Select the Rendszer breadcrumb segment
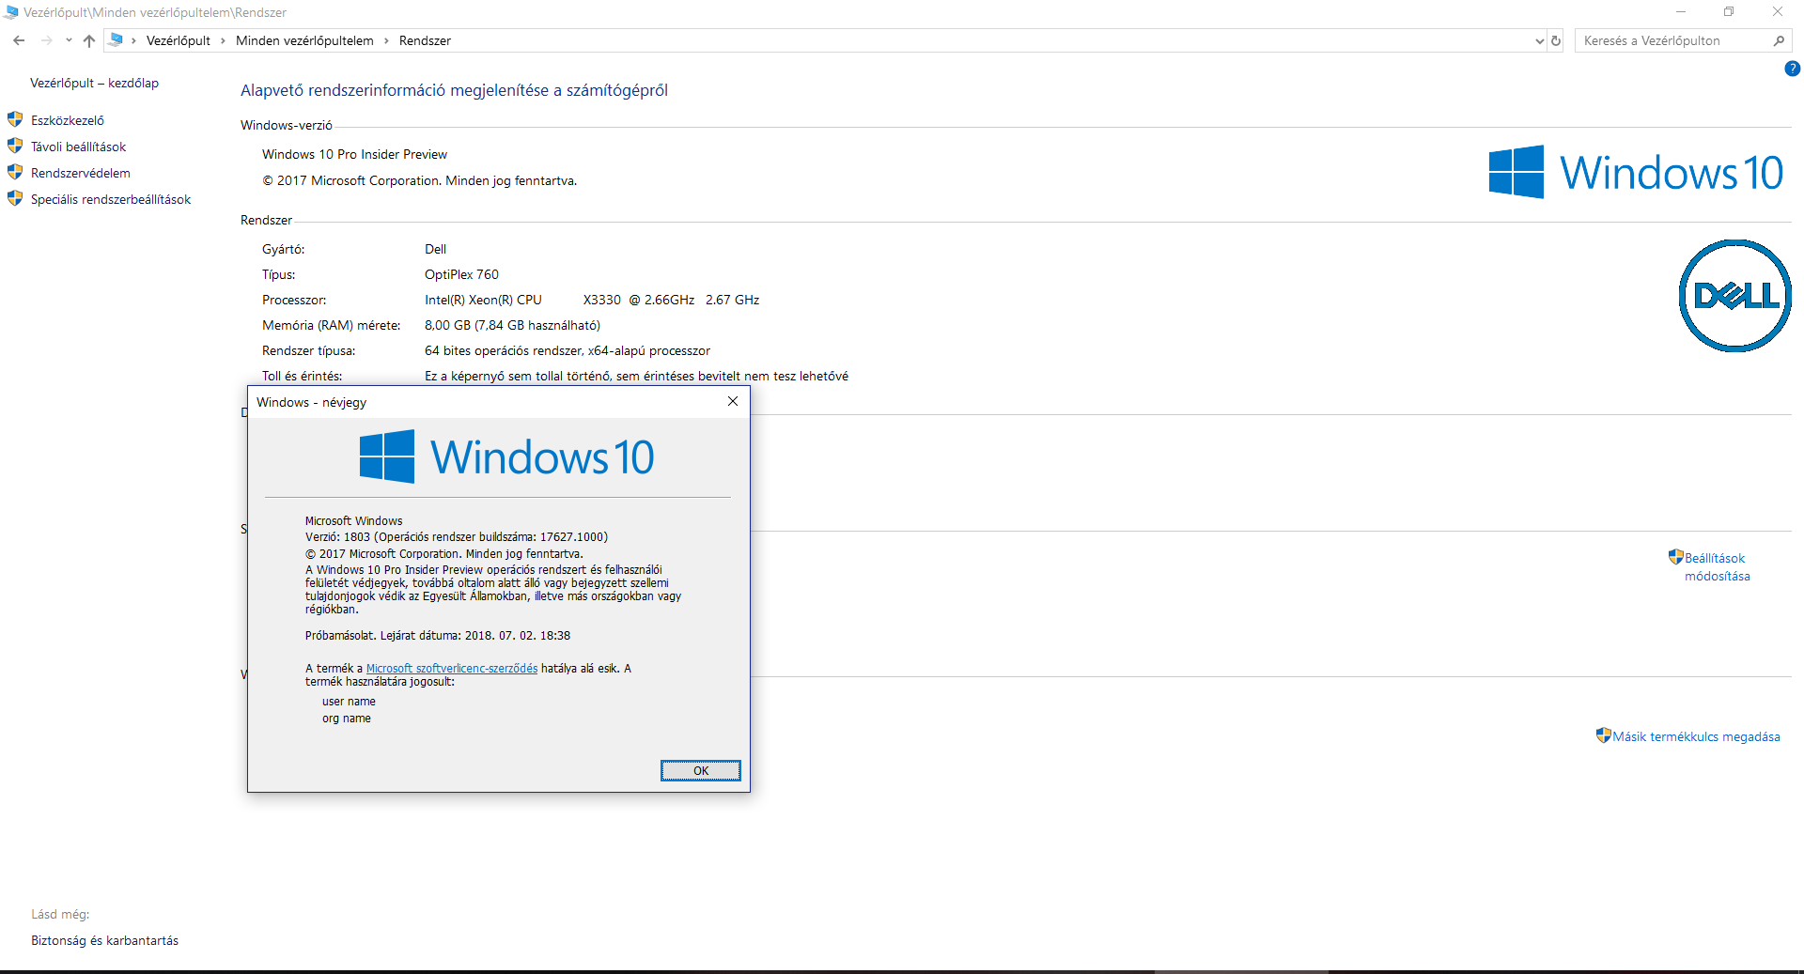This screenshot has height=974, width=1804. [425, 40]
